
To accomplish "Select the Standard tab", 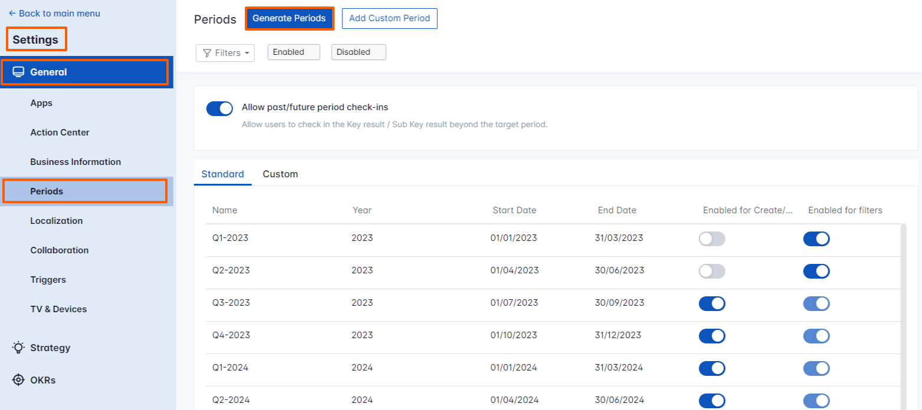I will pyautogui.click(x=222, y=174).
